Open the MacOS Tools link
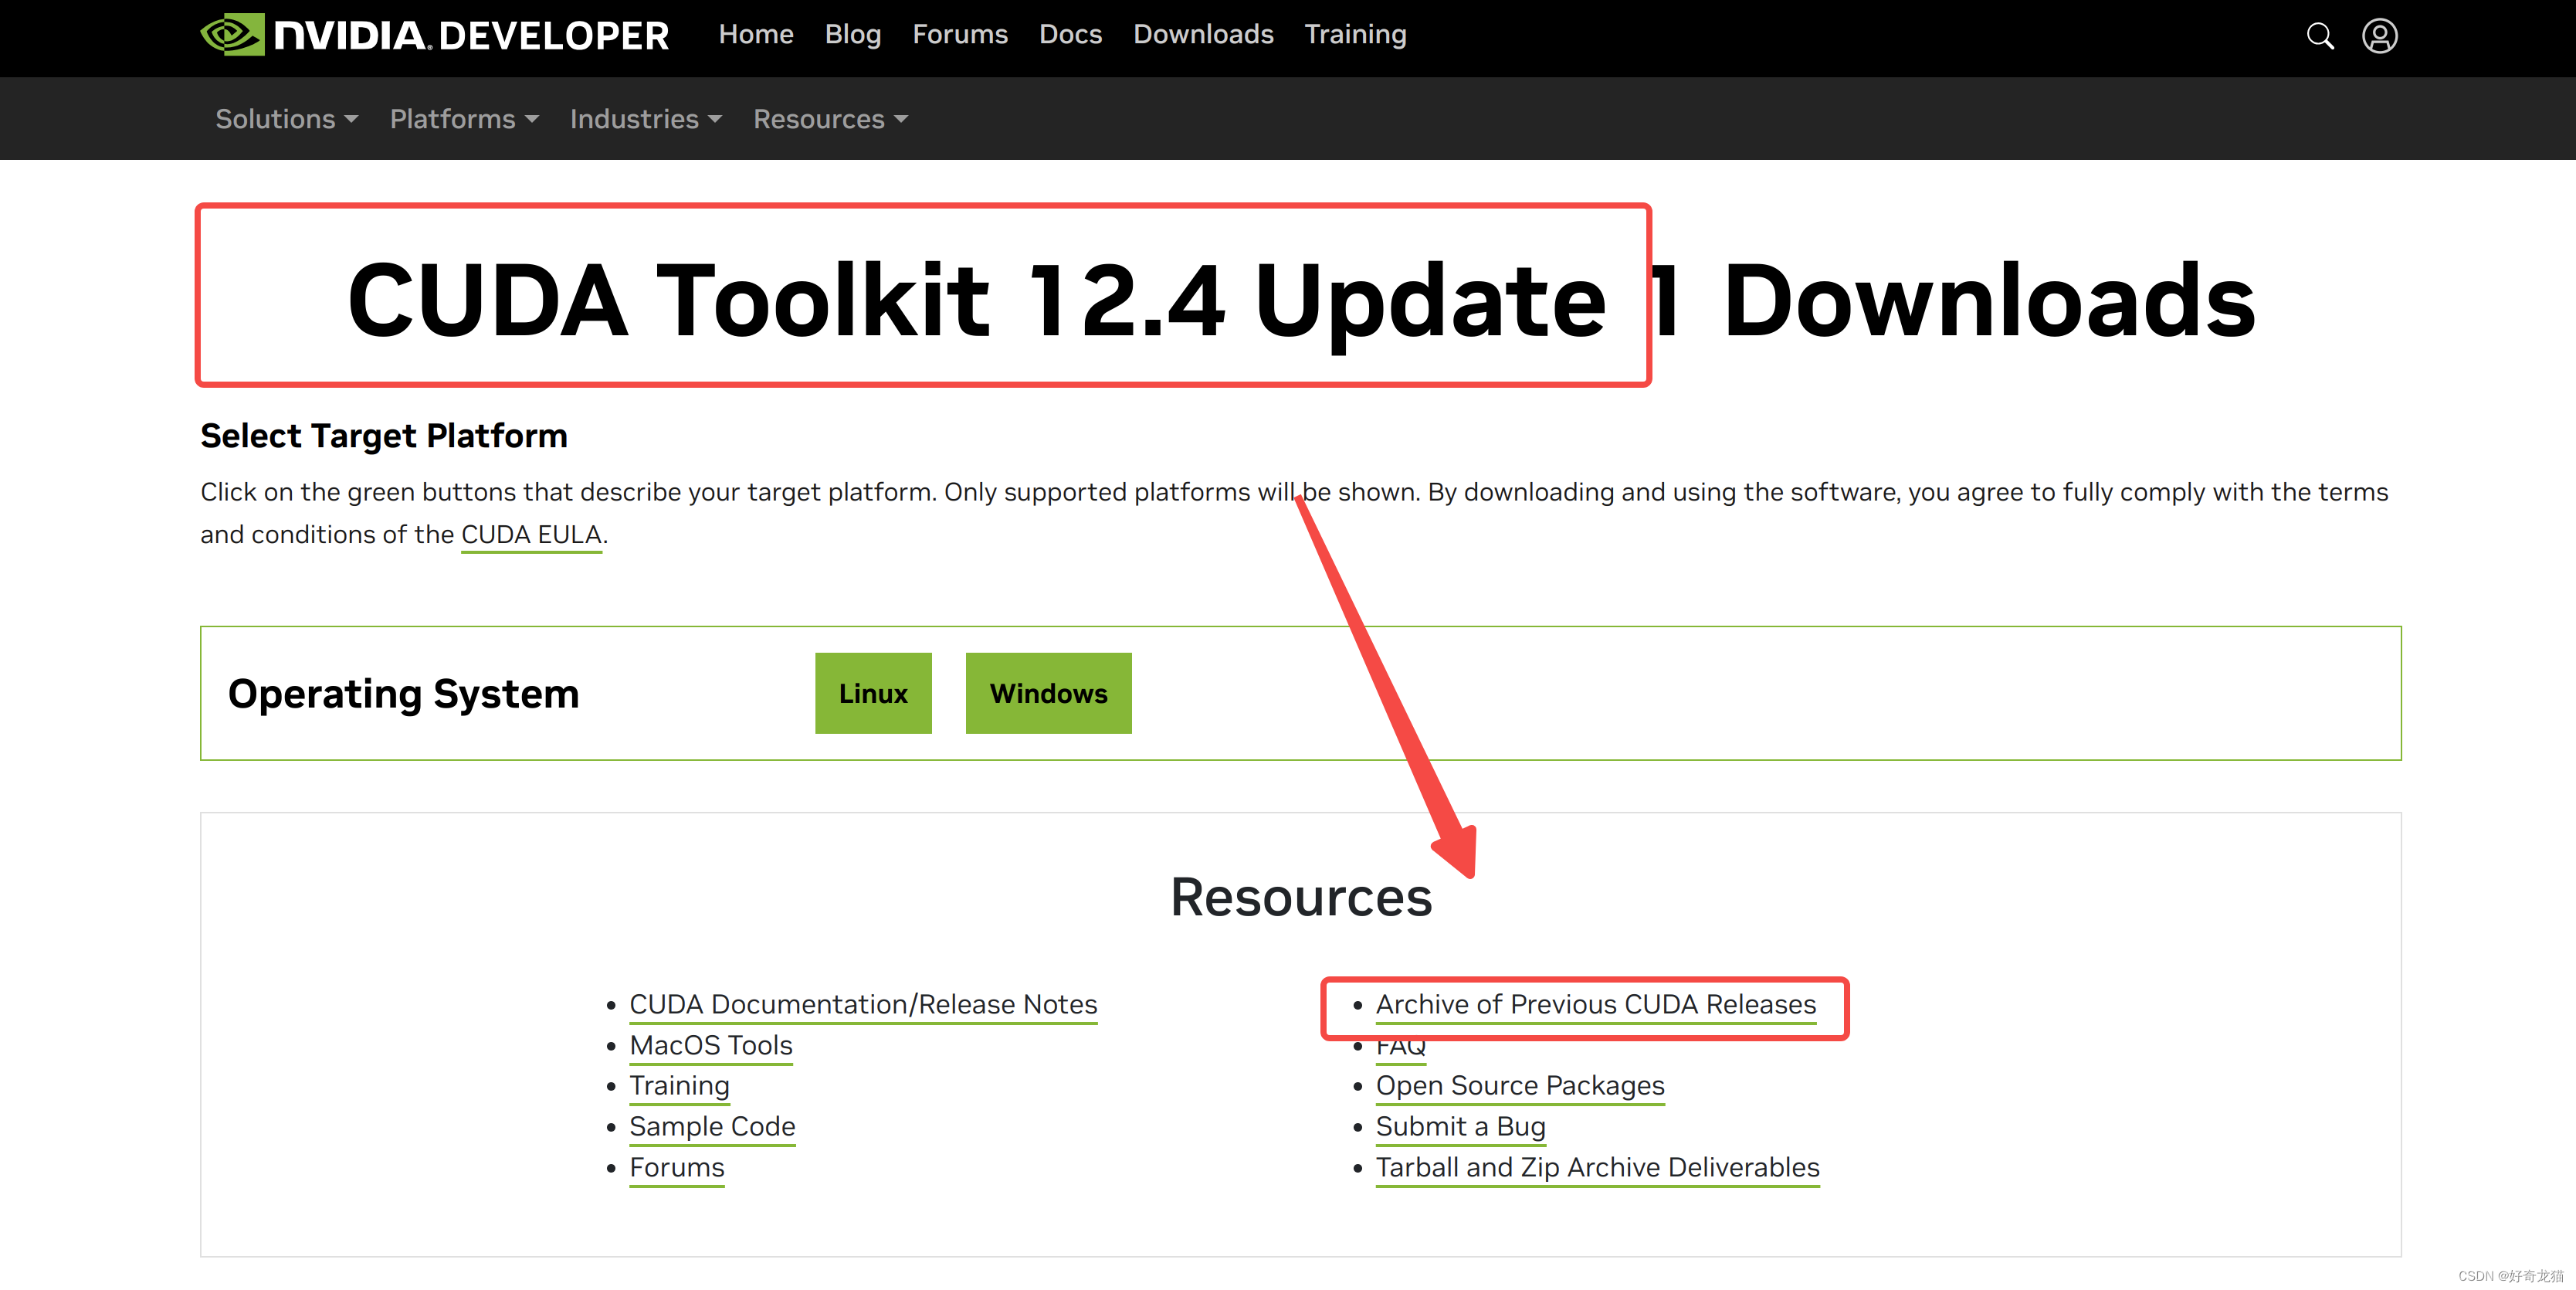This screenshot has width=2576, height=1290. click(711, 1045)
